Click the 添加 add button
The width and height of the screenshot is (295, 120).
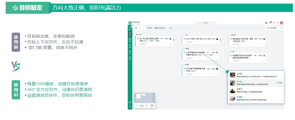click(x=171, y=28)
